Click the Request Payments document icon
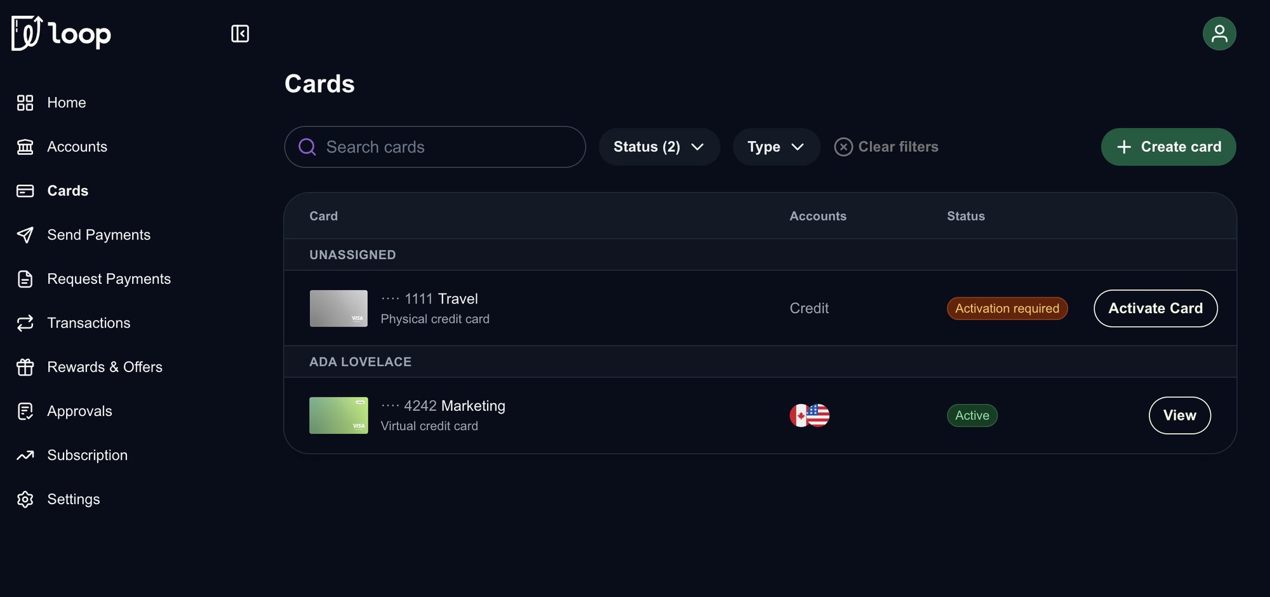 click(25, 279)
